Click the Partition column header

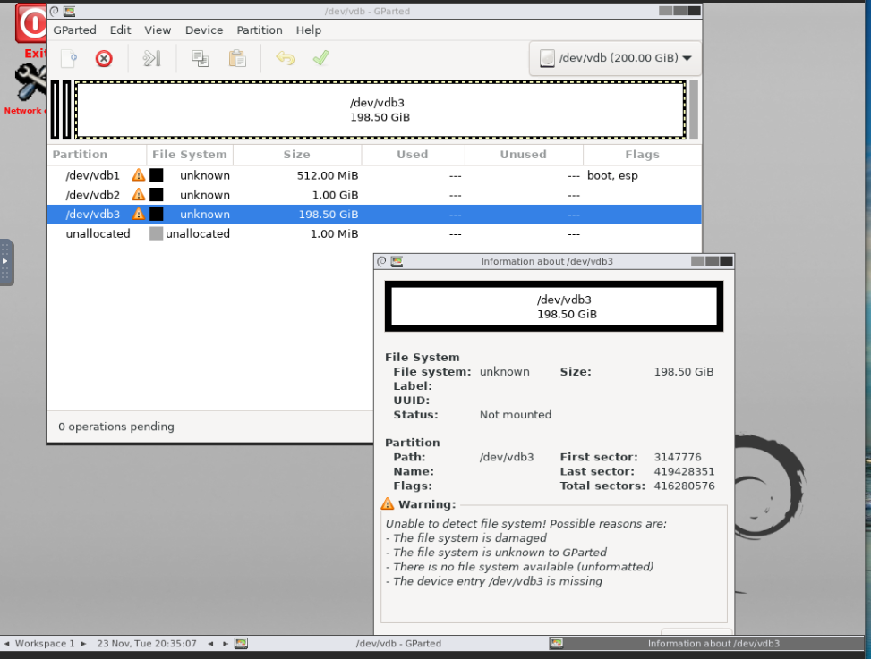tap(97, 154)
